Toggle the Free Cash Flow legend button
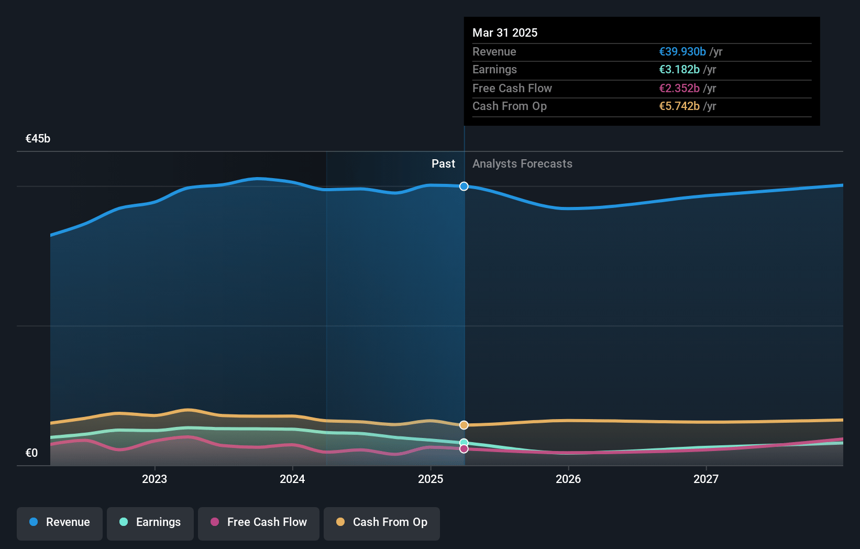 click(259, 523)
